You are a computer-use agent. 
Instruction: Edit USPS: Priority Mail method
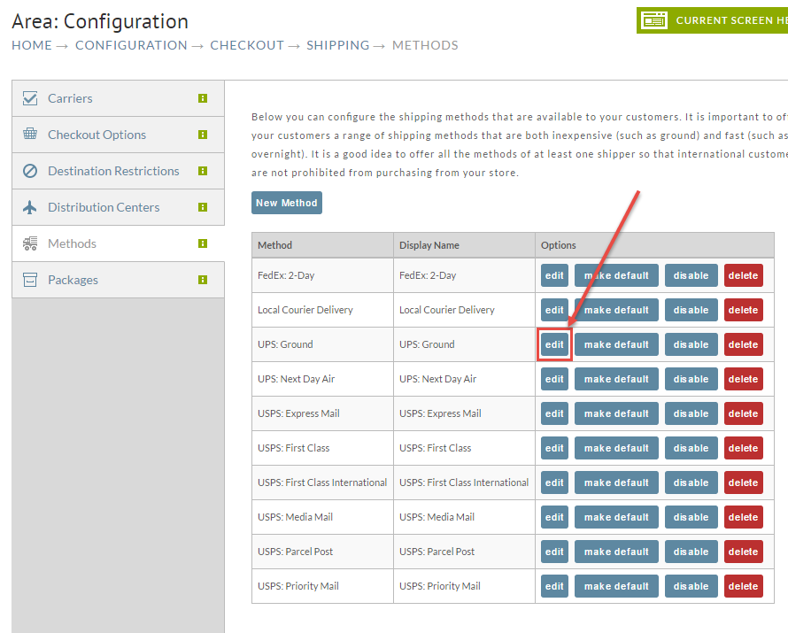pos(554,586)
